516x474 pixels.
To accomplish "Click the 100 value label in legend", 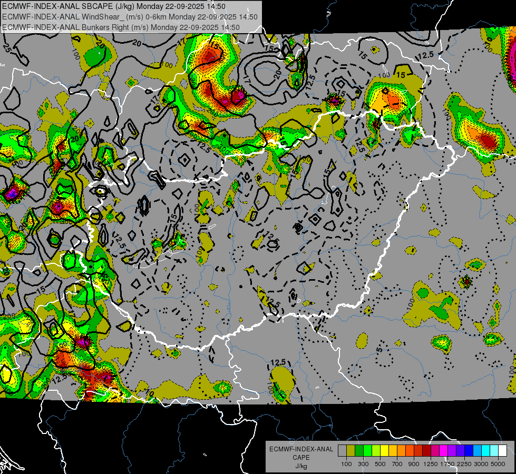I will point(346,463).
